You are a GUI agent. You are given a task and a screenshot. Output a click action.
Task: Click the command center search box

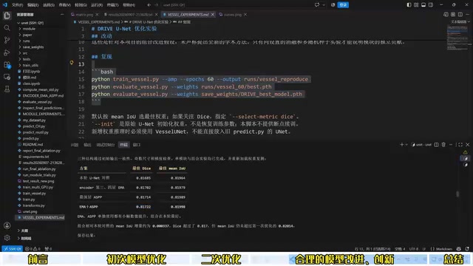point(236,5)
